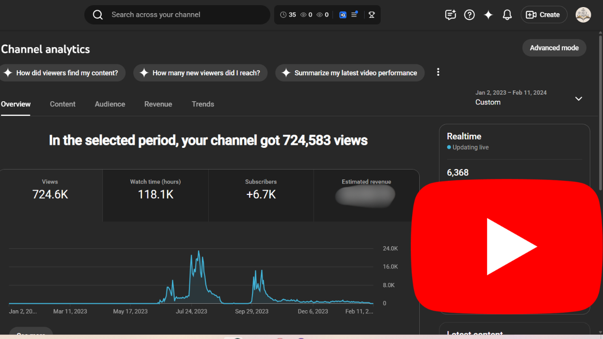This screenshot has width=603, height=339.
Task: Select the Overview tab
Action: click(x=16, y=104)
